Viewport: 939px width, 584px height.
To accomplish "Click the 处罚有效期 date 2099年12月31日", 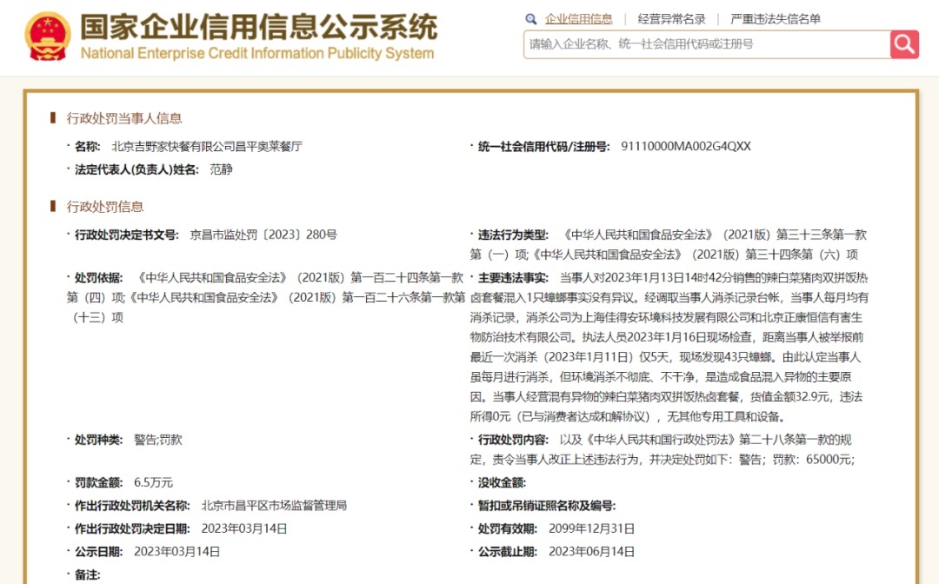I will tap(591, 528).
